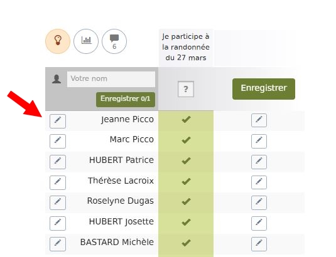The image size is (336, 257).
Task: Click right-side pencil in Thérèse Lacroix row
Action: (x=259, y=182)
